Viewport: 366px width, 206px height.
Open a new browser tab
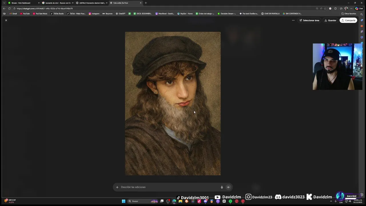(146, 3)
